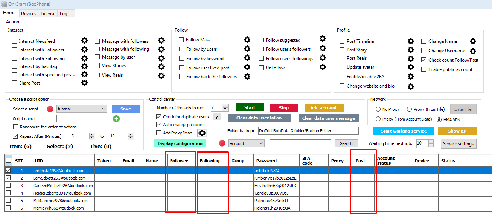This screenshot has height=216, width=492.
Task: Open Post Timeline settings gear
Action: (411, 41)
